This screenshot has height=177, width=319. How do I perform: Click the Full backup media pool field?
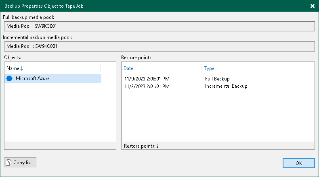[159, 26]
